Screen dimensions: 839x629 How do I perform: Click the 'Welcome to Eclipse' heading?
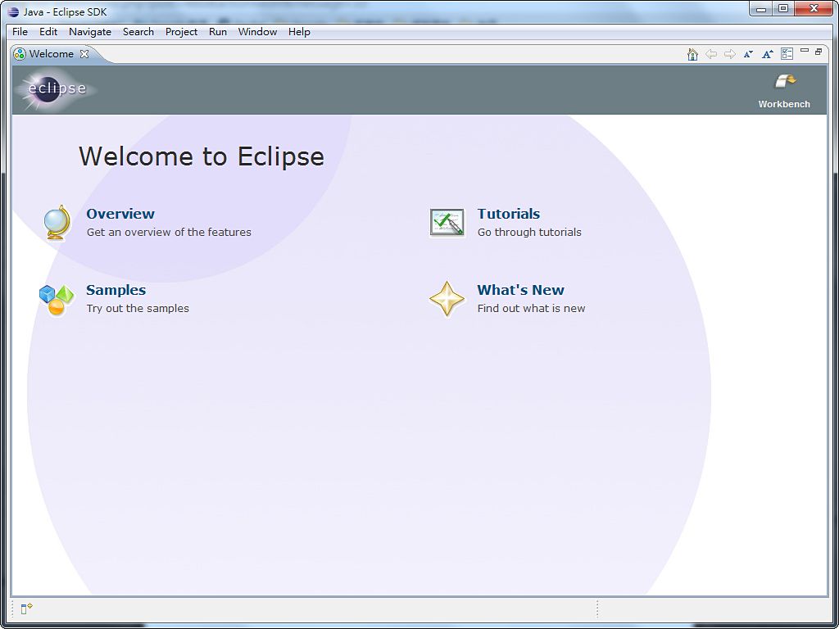[x=202, y=156]
